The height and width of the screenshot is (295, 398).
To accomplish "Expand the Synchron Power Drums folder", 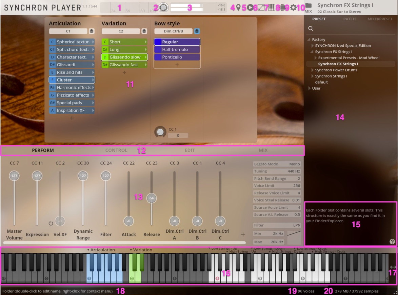I will (x=313, y=70).
